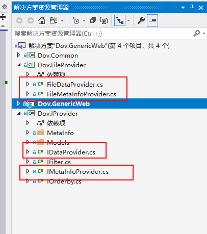Click dependencies icon under Dov.FileProvider

[40, 74]
